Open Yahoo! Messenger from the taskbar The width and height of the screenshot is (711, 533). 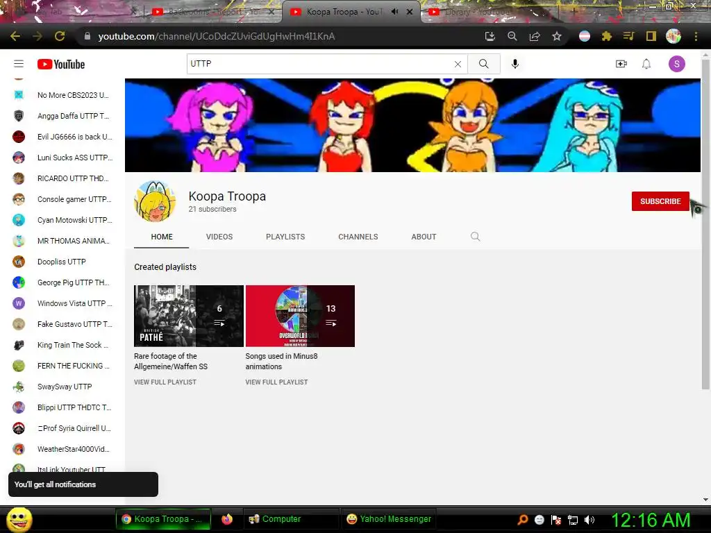point(389,519)
